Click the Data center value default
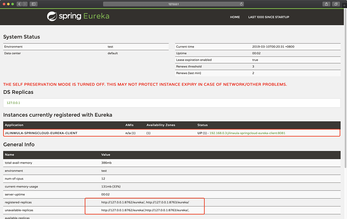Screen dimensions: 347x219 tap(113, 53)
